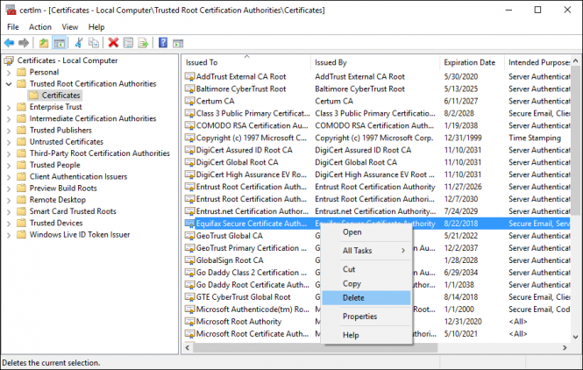Select the Microsoft Authenticode(tm) Ro... row

point(377,310)
